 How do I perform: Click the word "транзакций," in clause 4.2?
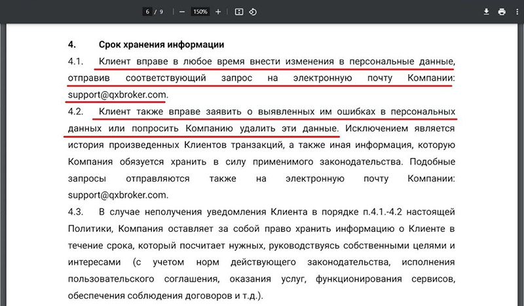click(x=257, y=145)
